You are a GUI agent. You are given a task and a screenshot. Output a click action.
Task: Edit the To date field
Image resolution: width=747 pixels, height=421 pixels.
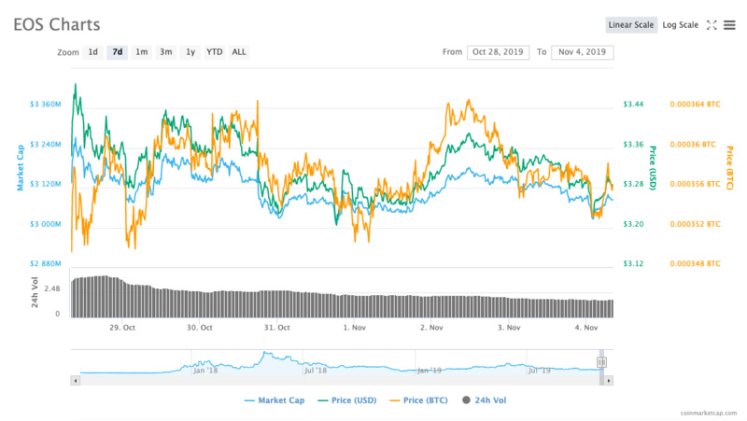(x=582, y=52)
